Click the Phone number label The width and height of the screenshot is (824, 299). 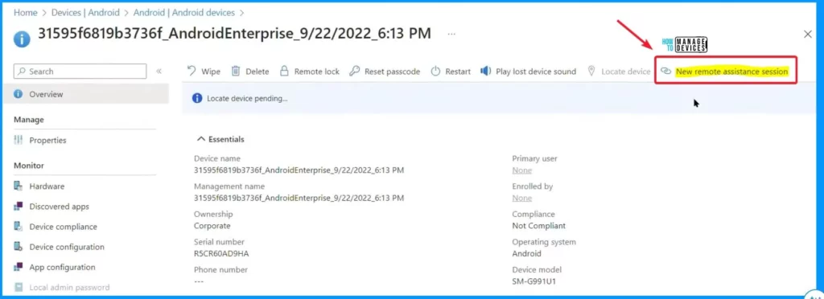[220, 269]
